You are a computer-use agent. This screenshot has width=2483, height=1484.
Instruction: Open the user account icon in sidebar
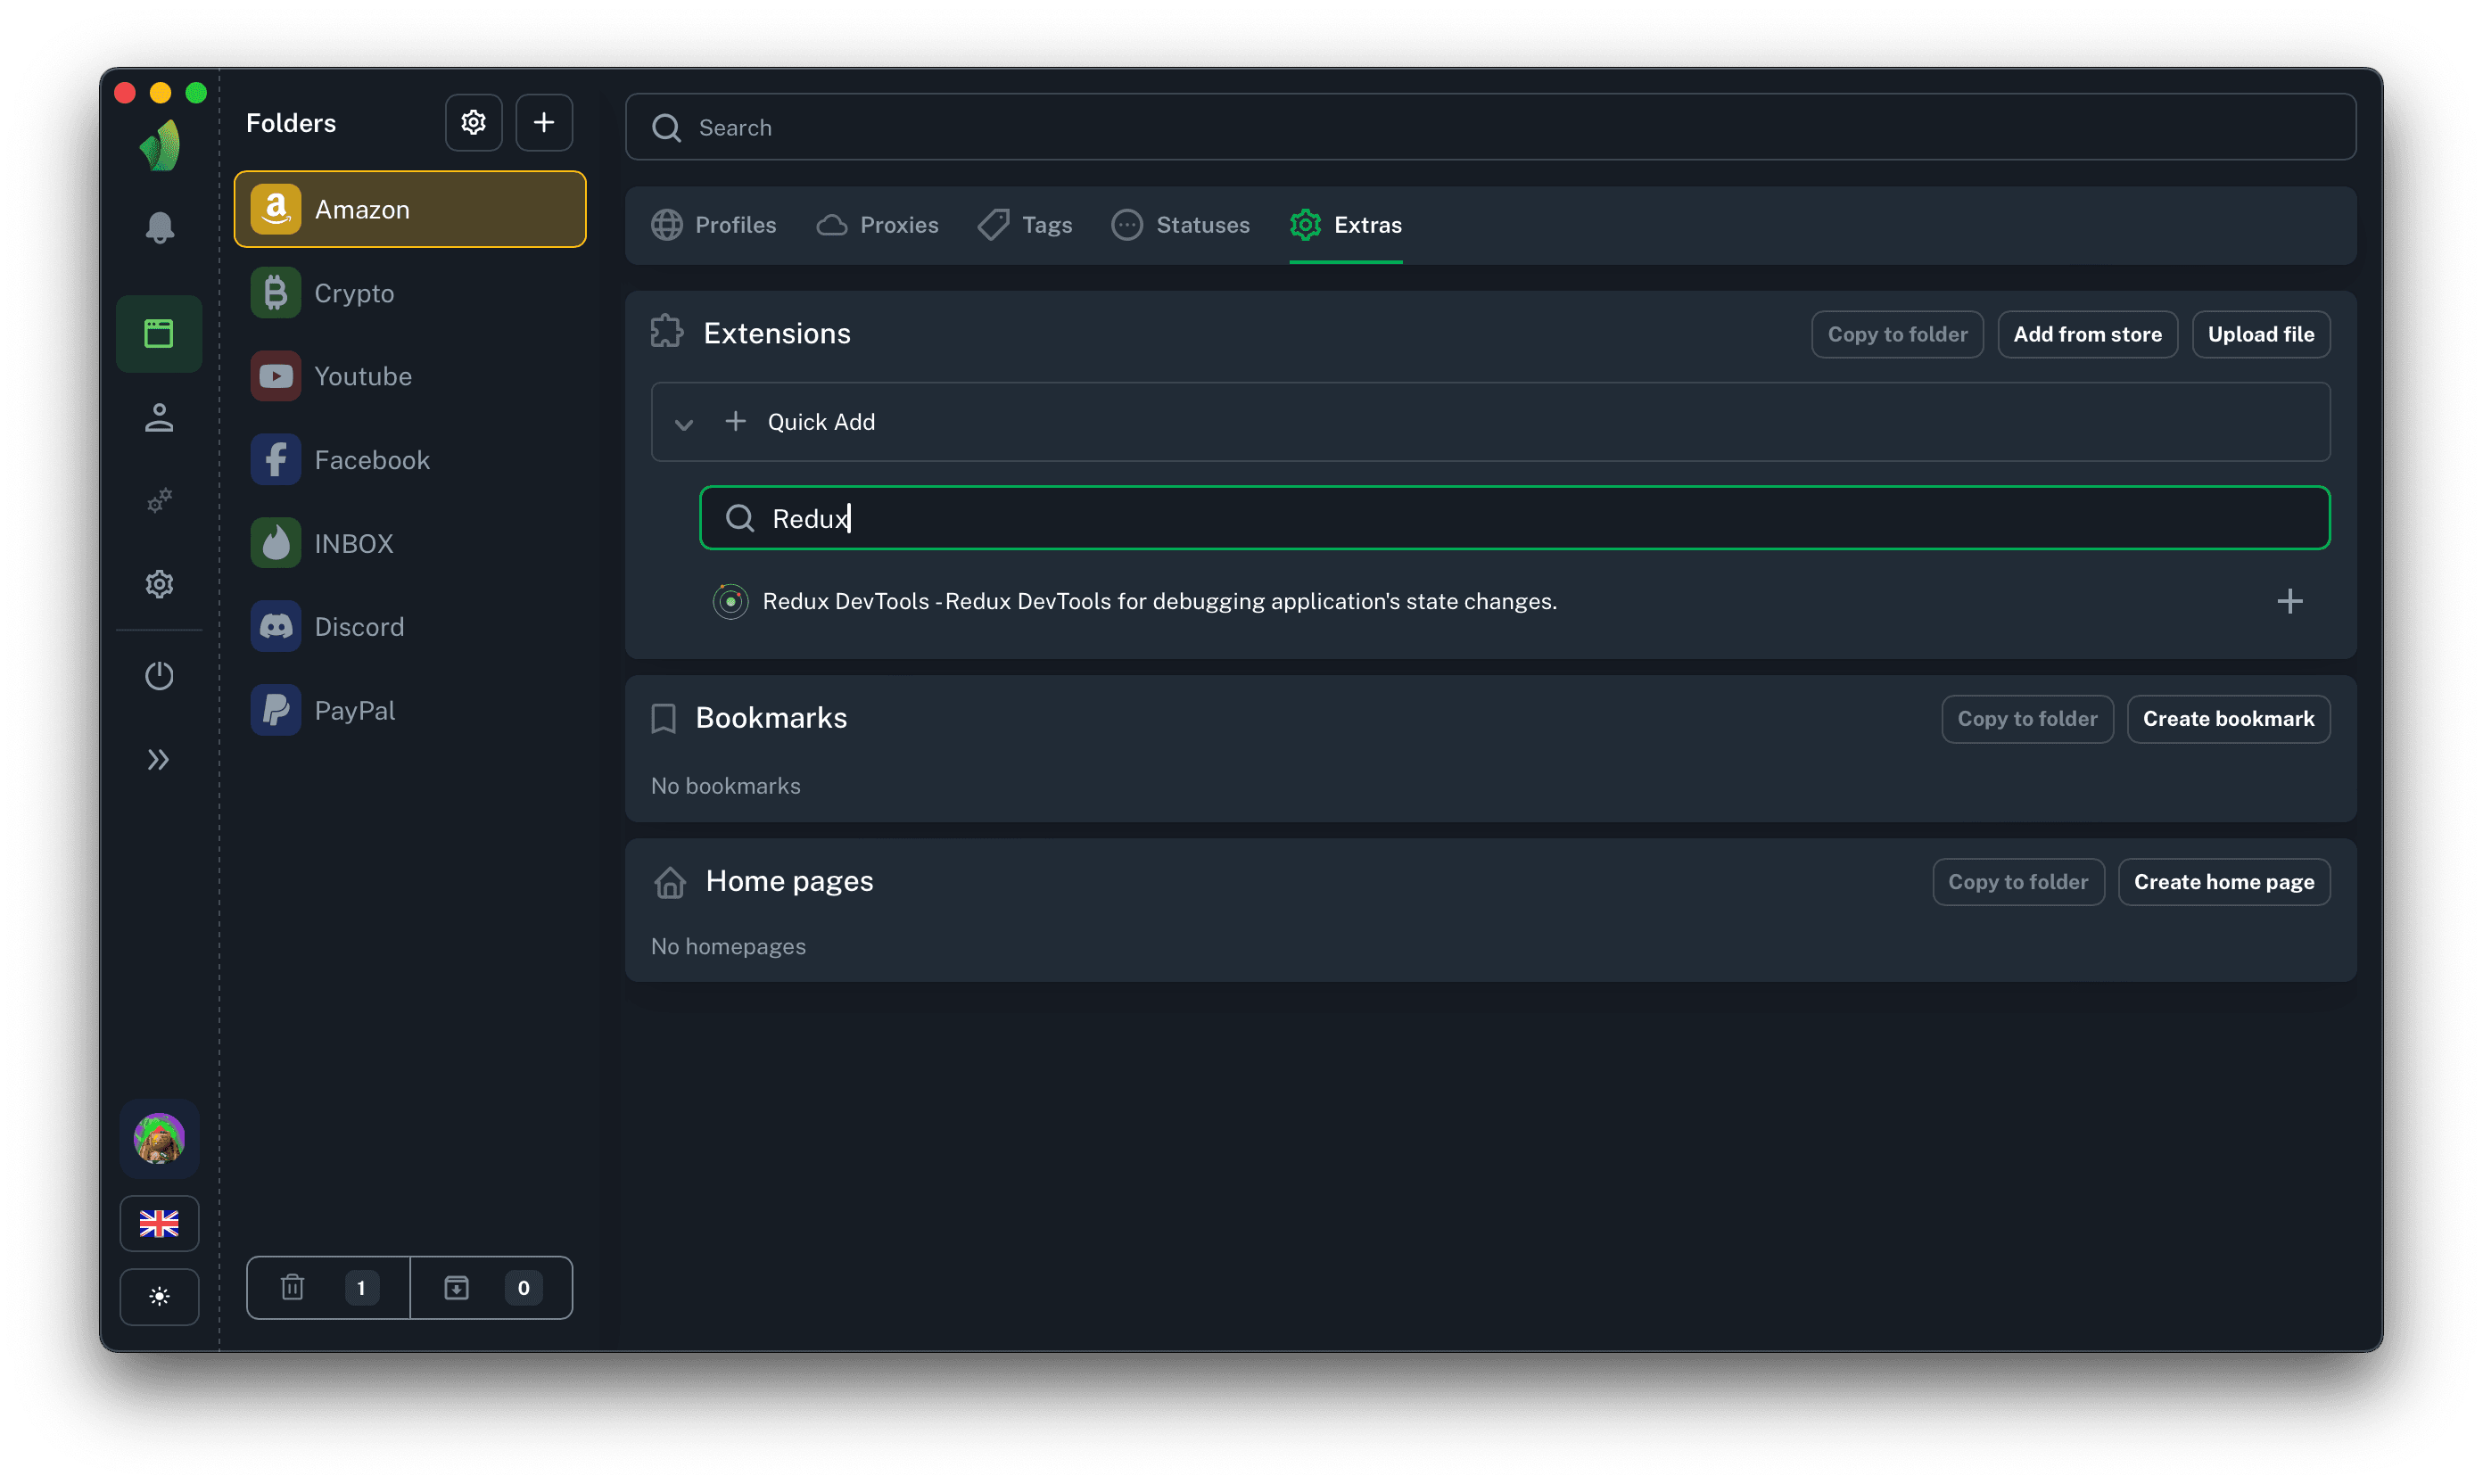(159, 417)
